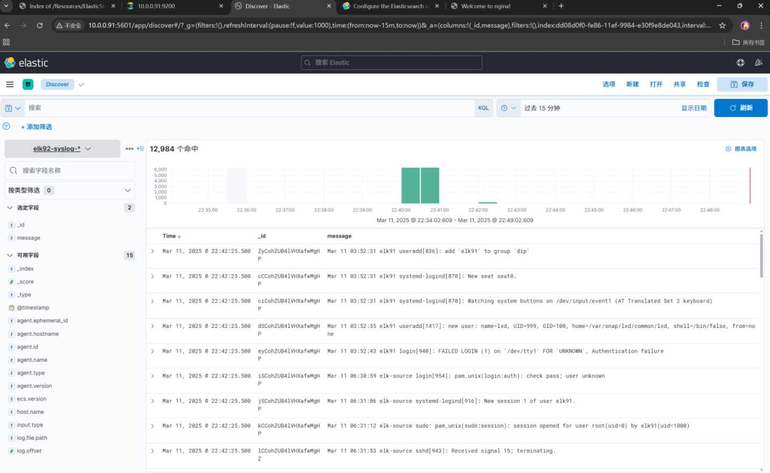The width and height of the screenshot is (770, 473).
Task: Open the filter options circle icon
Action: pyautogui.click(x=6, y=126)
